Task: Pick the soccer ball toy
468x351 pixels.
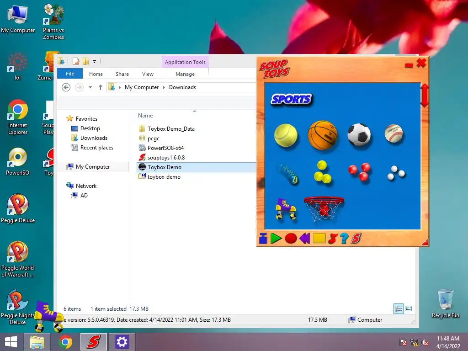Action: pos(359,135)
